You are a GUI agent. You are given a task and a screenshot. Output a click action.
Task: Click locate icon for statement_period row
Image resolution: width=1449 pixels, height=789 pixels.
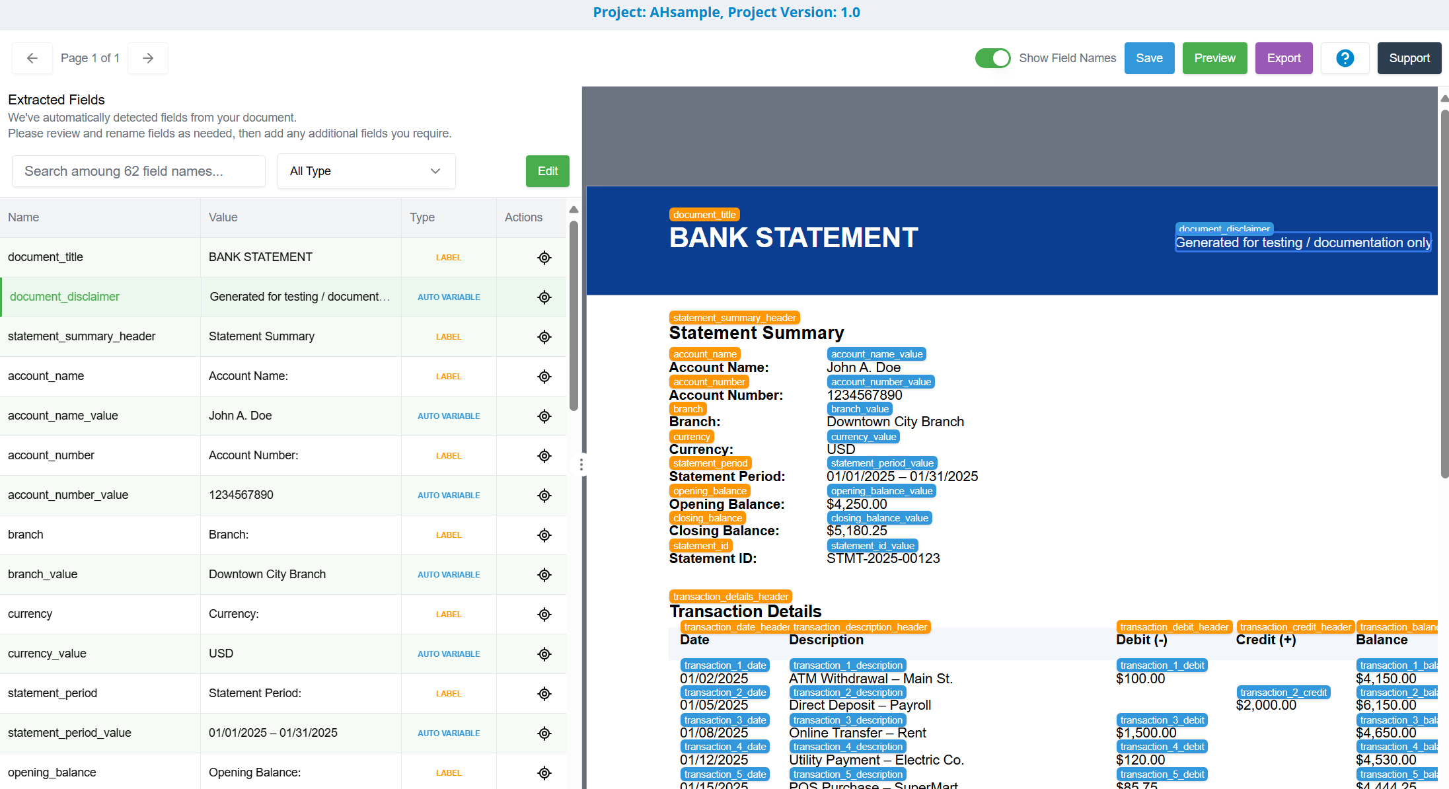click(544, 694)
